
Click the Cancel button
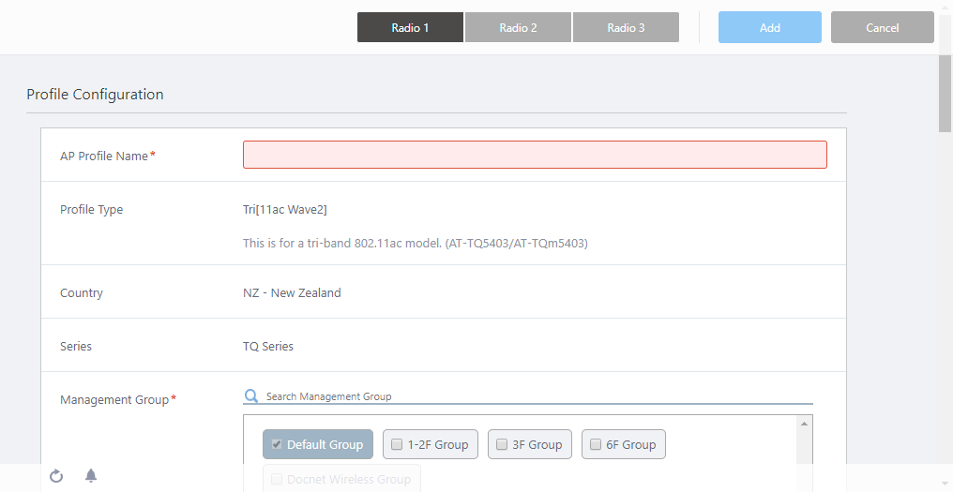pos(882,27)
